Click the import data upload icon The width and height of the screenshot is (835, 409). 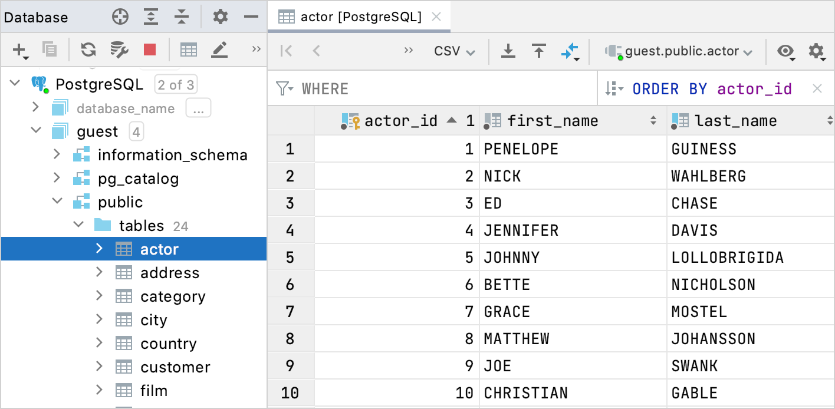click(x=538, y=51)
